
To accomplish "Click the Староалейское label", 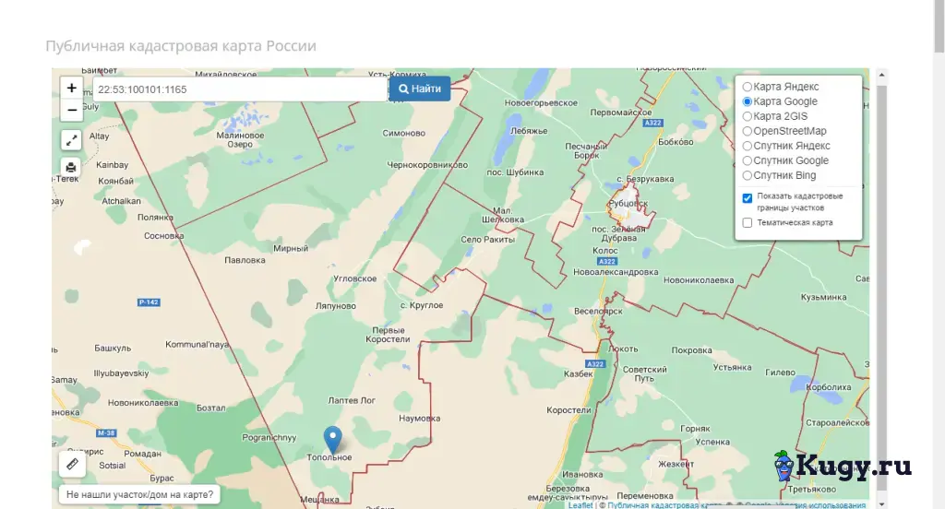I will [x=838, y=423].
